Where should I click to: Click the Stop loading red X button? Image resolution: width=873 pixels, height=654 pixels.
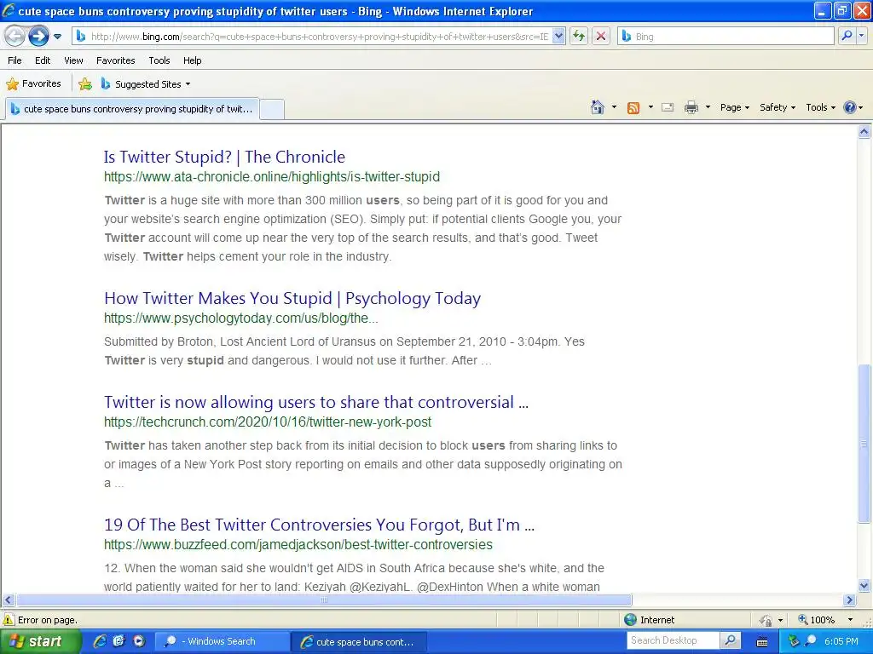pos(601,37)
